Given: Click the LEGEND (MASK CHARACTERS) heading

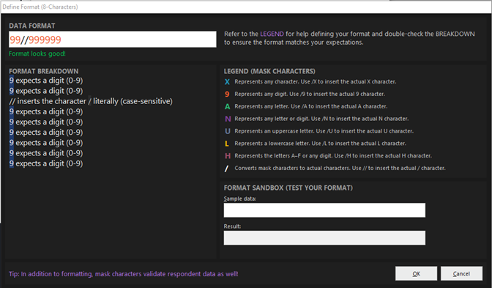Looking at the screenshot, I should point(269,71).
